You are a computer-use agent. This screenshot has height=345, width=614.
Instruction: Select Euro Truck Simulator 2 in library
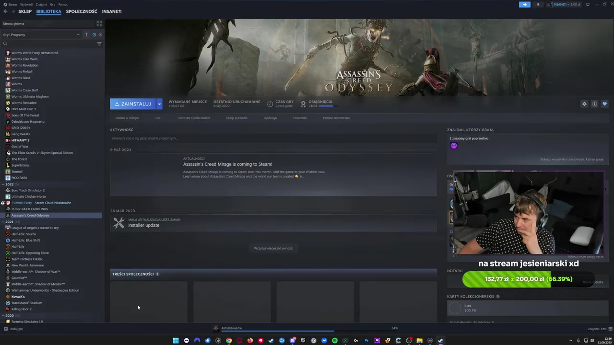[x=28, y=190]
